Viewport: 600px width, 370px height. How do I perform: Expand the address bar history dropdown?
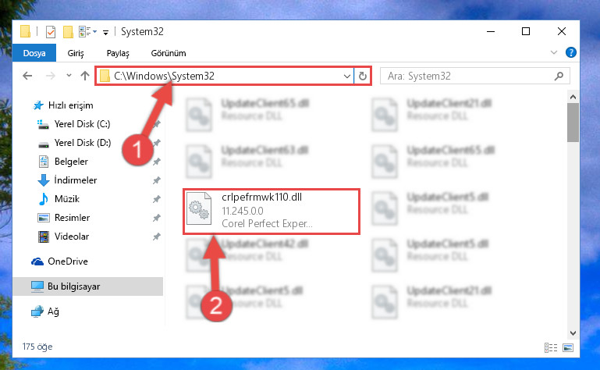[x=347, y=76]
